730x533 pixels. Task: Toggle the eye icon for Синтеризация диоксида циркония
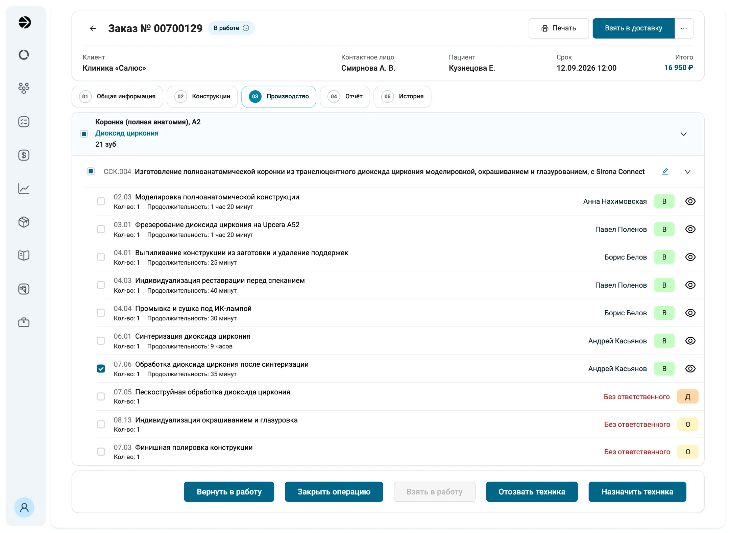pyautogui.click(x=690, y=341)
